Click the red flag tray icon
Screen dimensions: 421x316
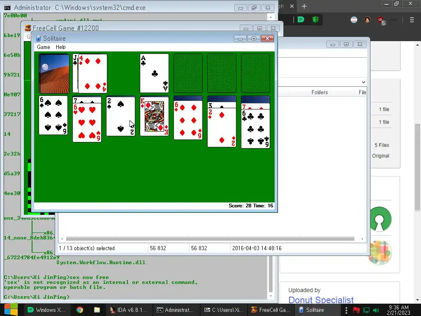click(x=356, y=310)
